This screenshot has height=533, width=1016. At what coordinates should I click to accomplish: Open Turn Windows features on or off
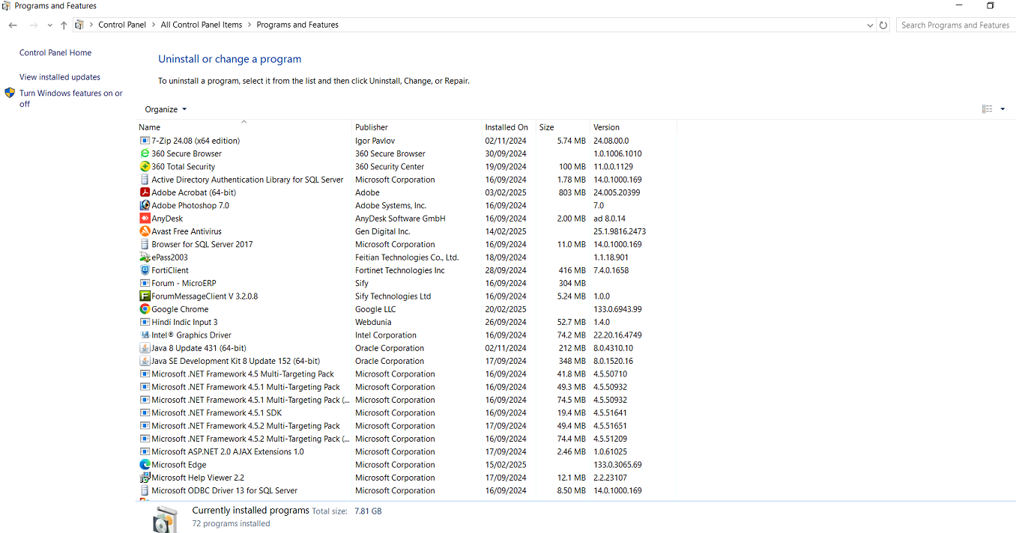pos(71,99)
